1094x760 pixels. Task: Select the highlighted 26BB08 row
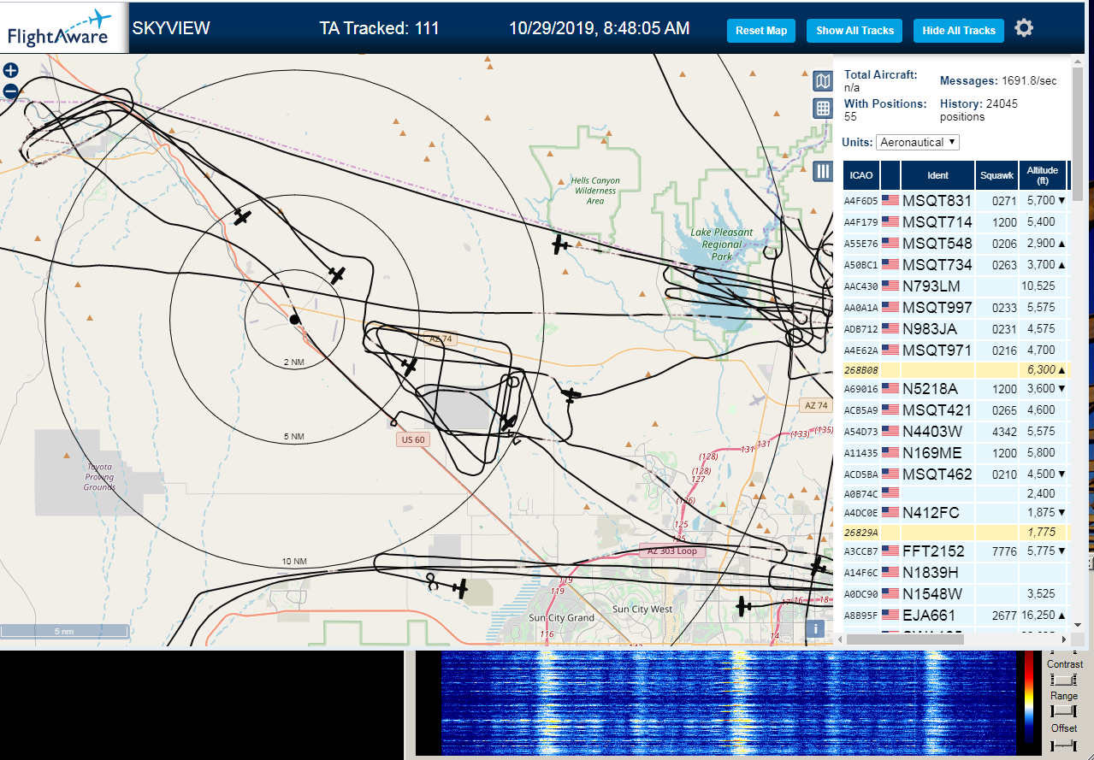pos(955,370)
